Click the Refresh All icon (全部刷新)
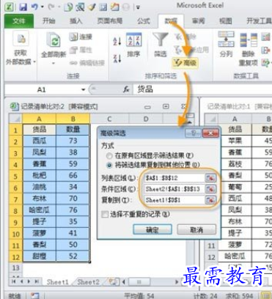 click(54, 40)
